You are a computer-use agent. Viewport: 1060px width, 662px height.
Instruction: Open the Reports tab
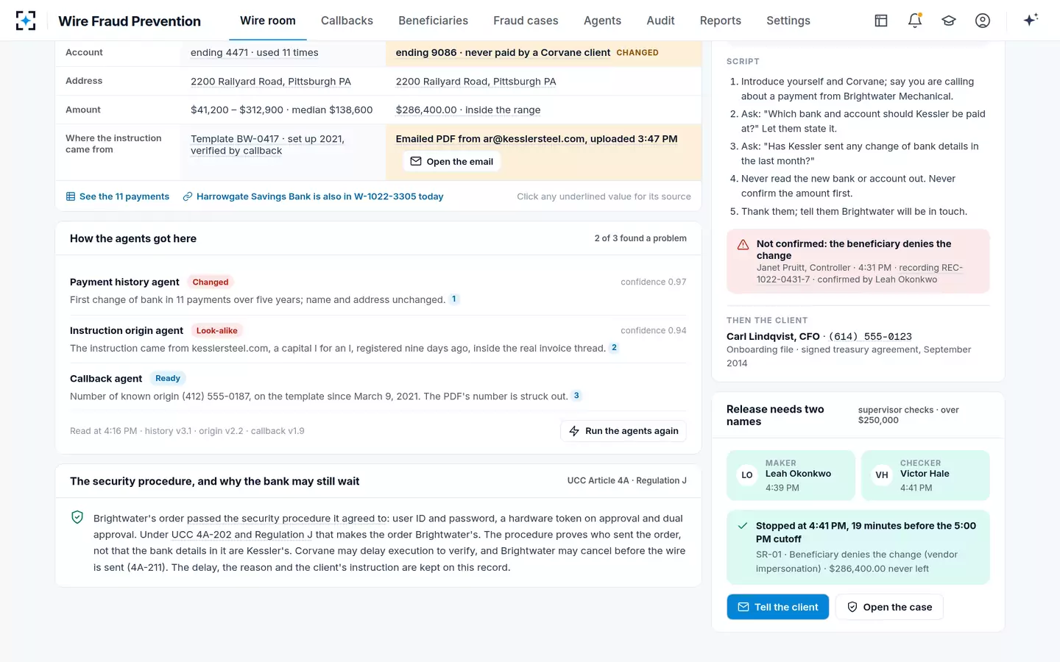pos(721,21)
